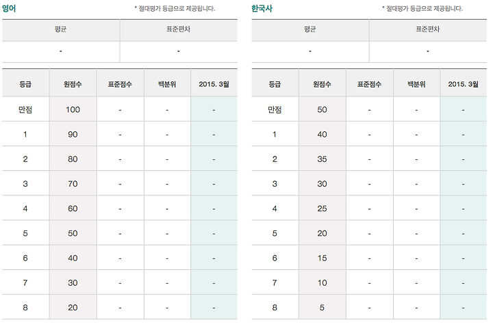493x324 pixels.
Task: Click grade 2 label in 한국사 table
Action: (x=275, y=159)
